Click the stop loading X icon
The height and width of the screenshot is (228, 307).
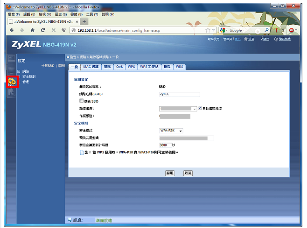tap(54, 30)
